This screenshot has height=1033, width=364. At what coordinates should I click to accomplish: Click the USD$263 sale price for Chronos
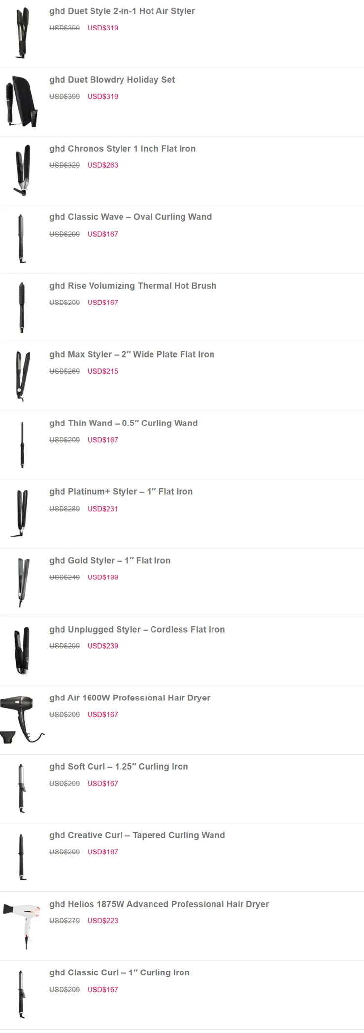pyautogui.click(x=103, y=165)
